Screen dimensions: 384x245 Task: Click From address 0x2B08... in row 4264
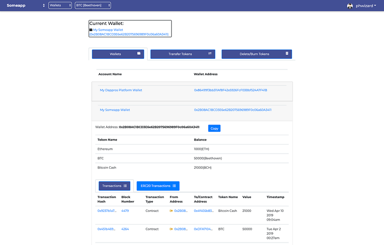pyautogui.click(x=181, y=229)
